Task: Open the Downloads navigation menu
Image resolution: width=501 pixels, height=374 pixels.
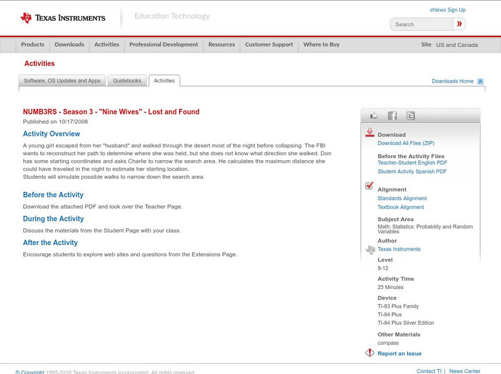Action: (69, 44)
